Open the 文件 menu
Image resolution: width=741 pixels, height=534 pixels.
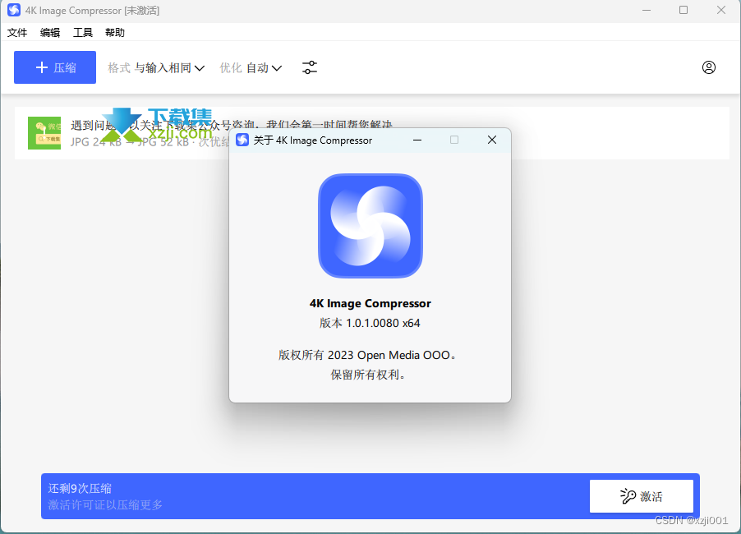click(x=17, y=33)
